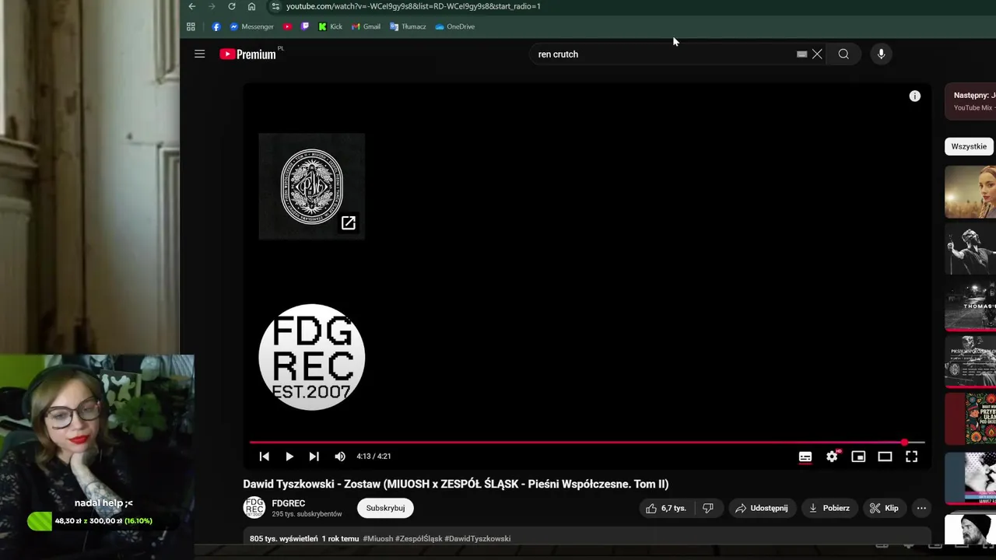Click the #ZespółŚląsk hashtag
996x560 pixels.
(419, 538)
